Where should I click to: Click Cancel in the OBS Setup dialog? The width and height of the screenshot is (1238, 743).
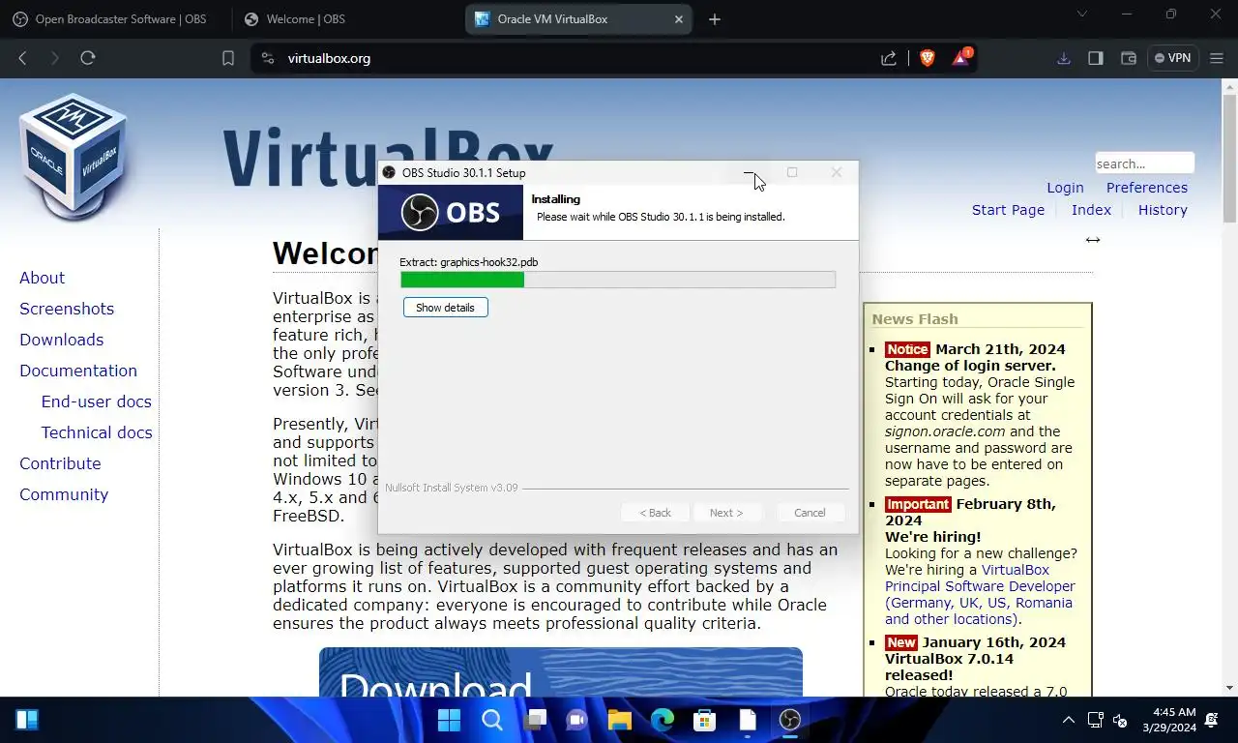coord(810,513)
